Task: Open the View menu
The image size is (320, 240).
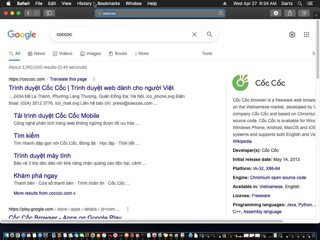Action: coord(66,3)
